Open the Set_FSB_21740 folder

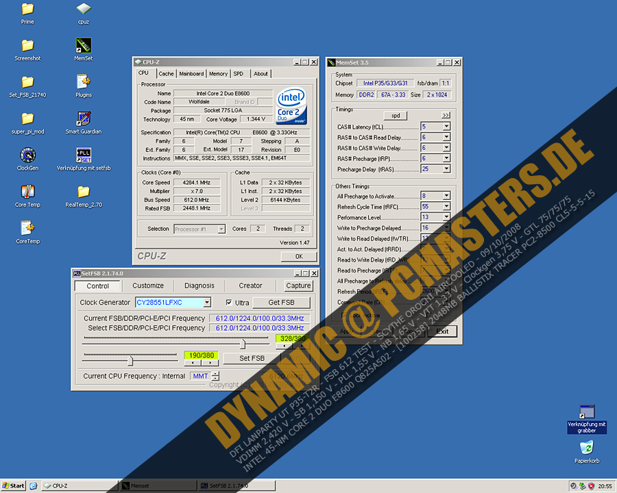(x=27, y=87)
